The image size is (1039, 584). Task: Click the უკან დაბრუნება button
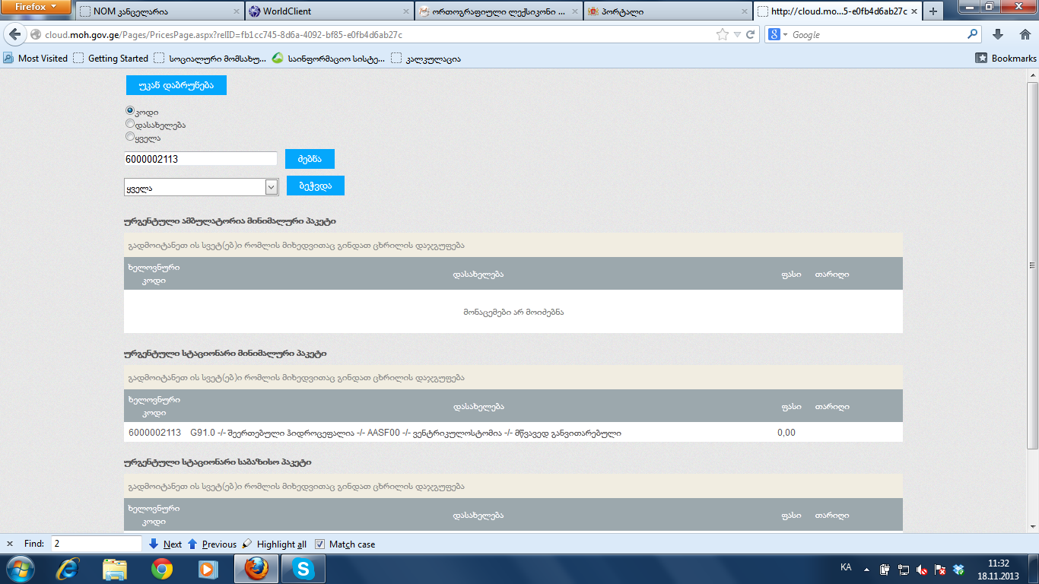click(176, 85)
